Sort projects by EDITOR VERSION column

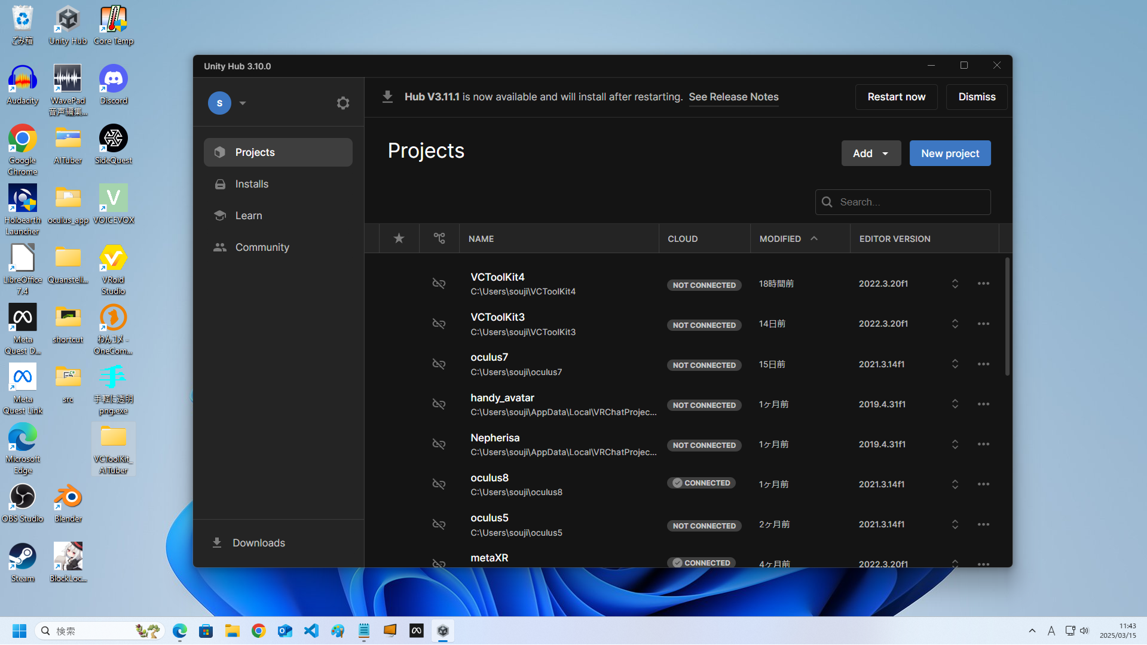click(895, 239)
